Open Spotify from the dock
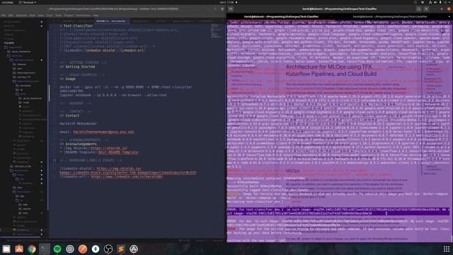The width and height of the screenshot is (453, 255). (57, 249)
